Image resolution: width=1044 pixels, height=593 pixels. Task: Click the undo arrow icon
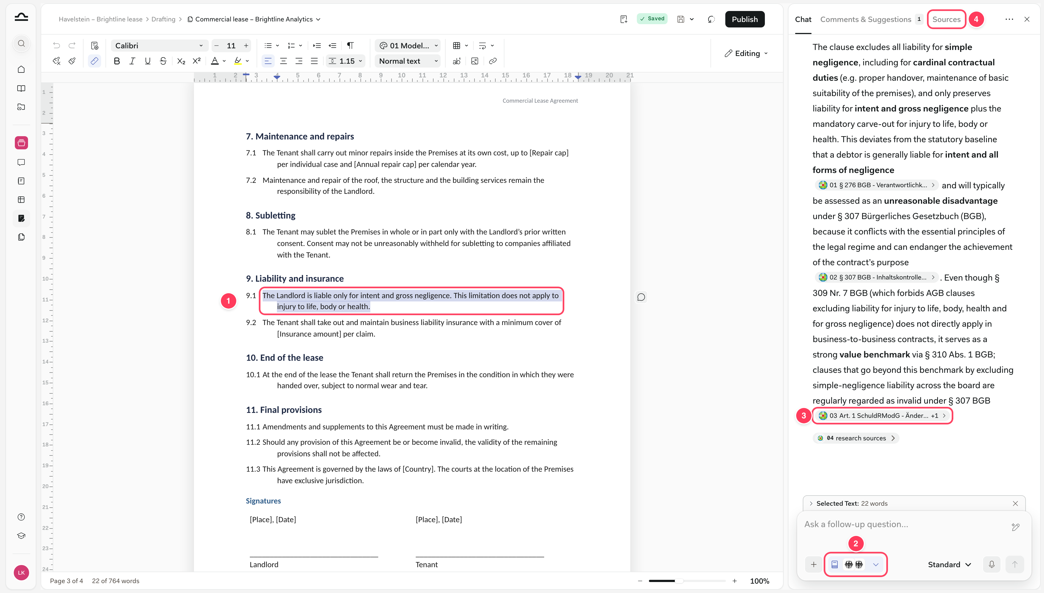click(x=57, y=45)
